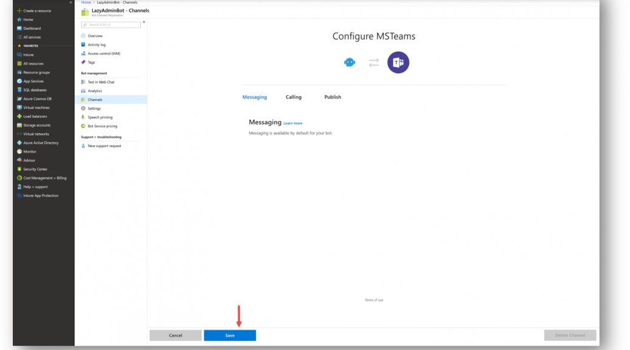Screen dimensions: 630x350
Task: Click the Delete Channel button
Action: click(570, 335)
